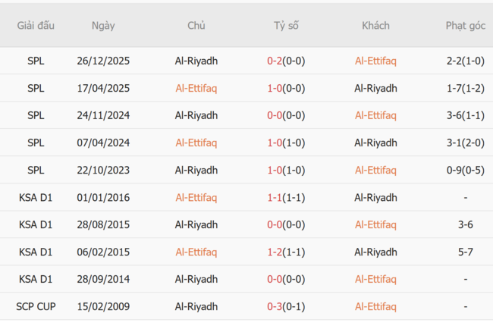The image size is (493, 329).
Task: Select the 0-3 score of the SCP CUP match
Action: pyautogui.click(x=275, y=306)
